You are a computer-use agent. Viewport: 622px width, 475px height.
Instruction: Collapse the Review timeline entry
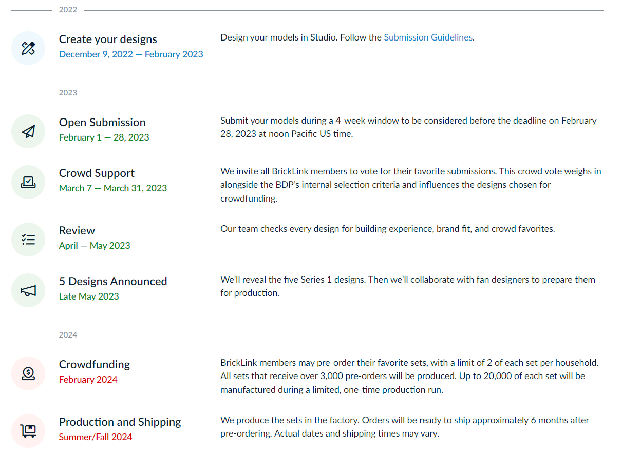tap(77, 230)
